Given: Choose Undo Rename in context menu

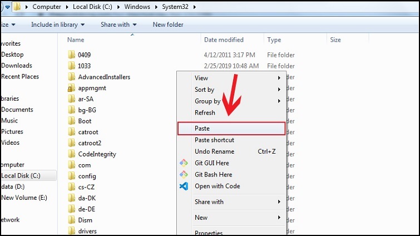Looking at the screenshot, I should pyautogui.click(x=214, y=151).
